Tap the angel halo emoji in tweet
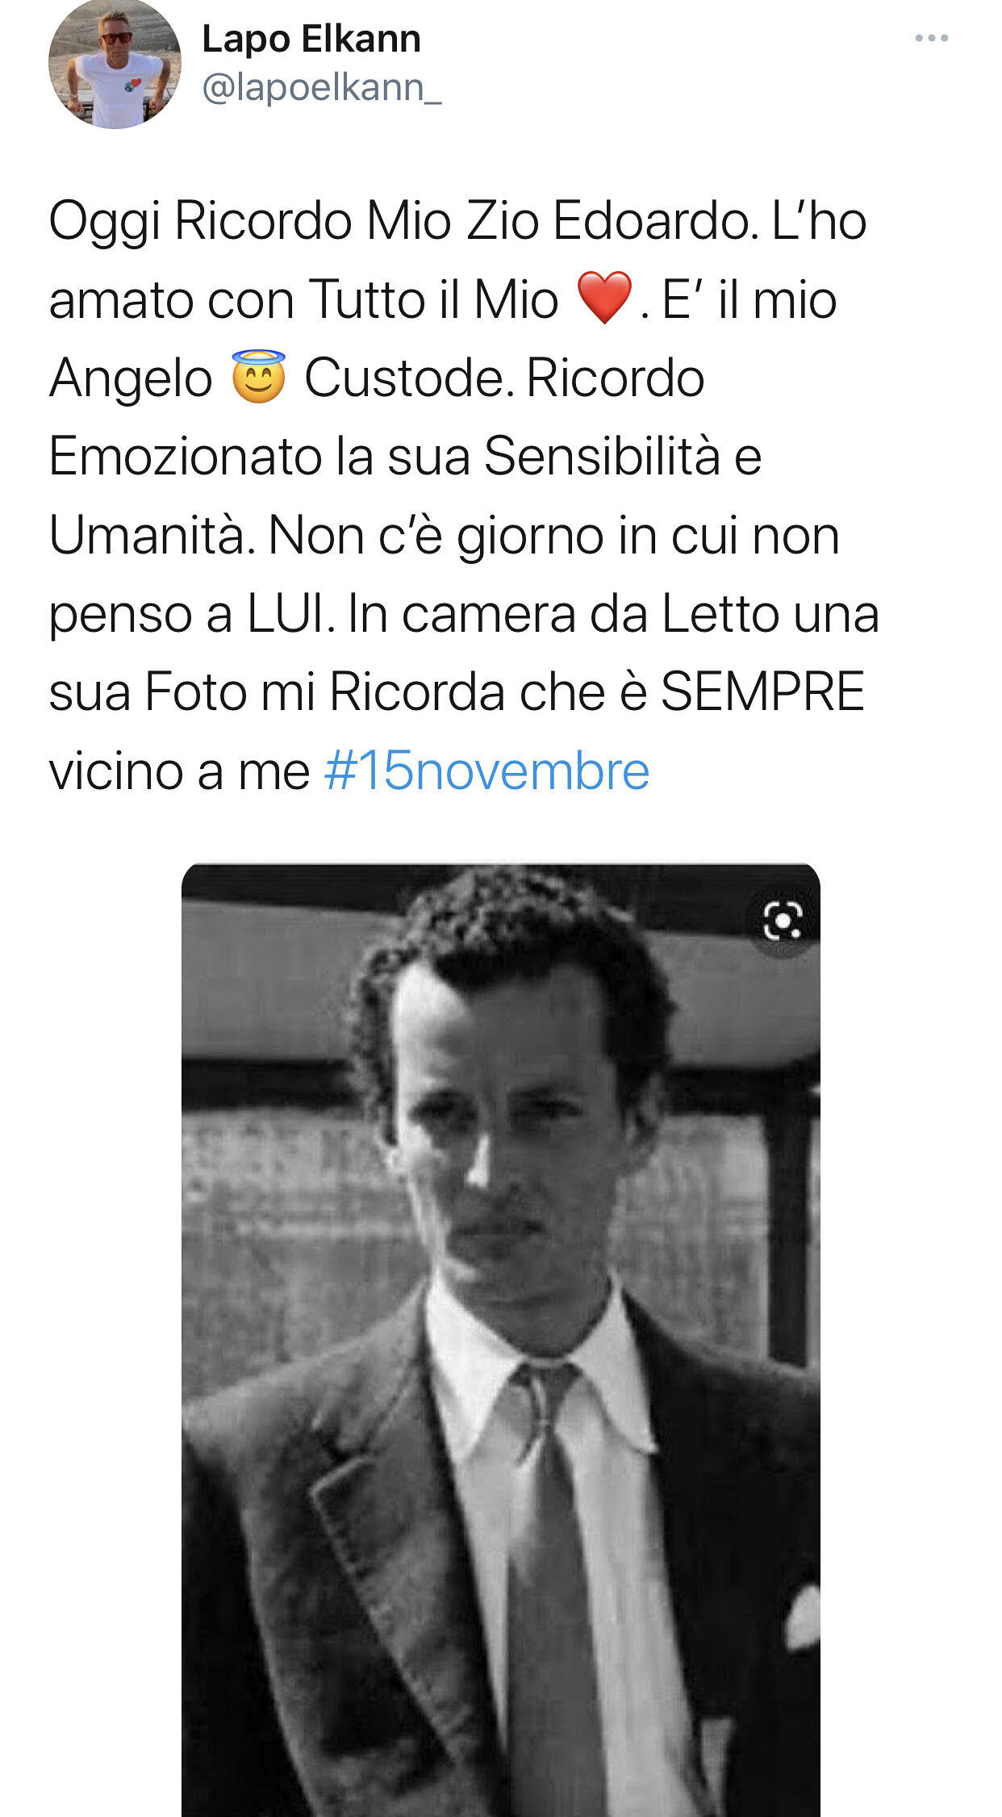Image resolution: width=1002 pixels, height=1817 pixels. (258, 377)
